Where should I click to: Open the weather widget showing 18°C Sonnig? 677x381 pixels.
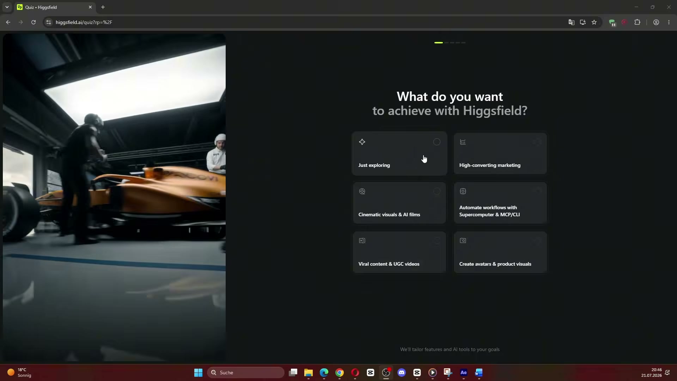[x=19, y=373]
